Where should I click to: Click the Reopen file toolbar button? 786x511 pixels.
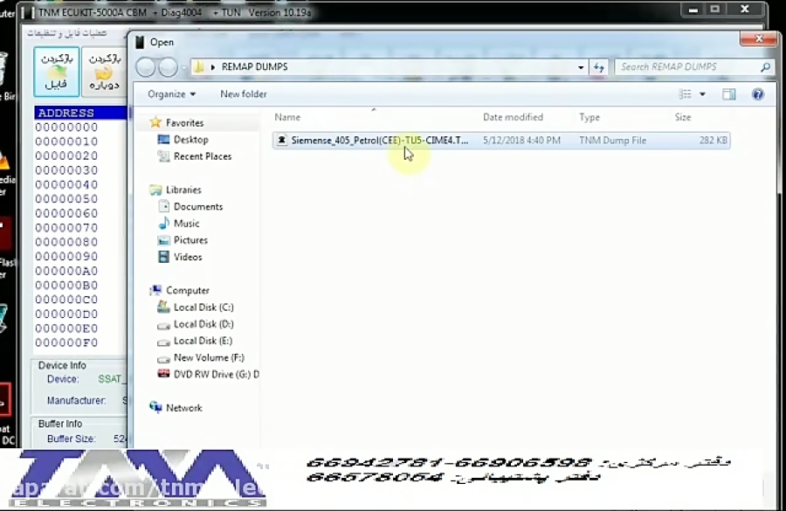[x=103, y=73]
